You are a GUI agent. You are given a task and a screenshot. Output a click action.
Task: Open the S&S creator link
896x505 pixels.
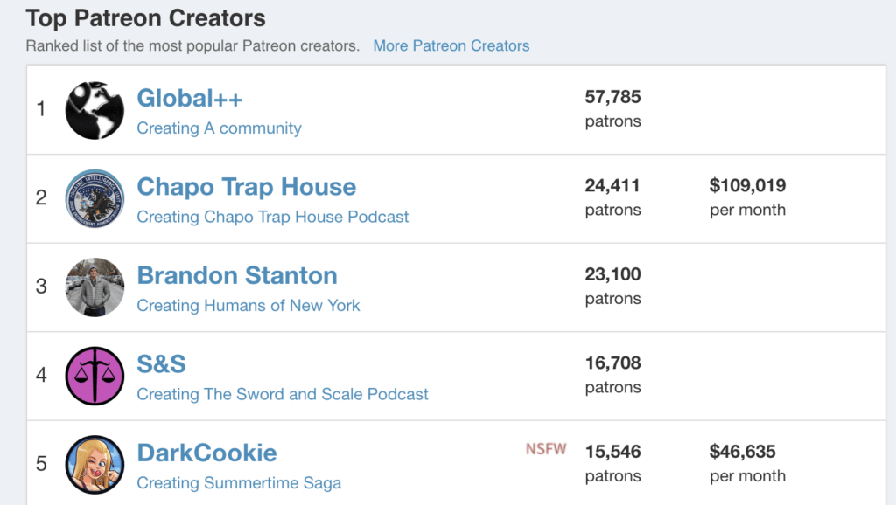(162, 363)
